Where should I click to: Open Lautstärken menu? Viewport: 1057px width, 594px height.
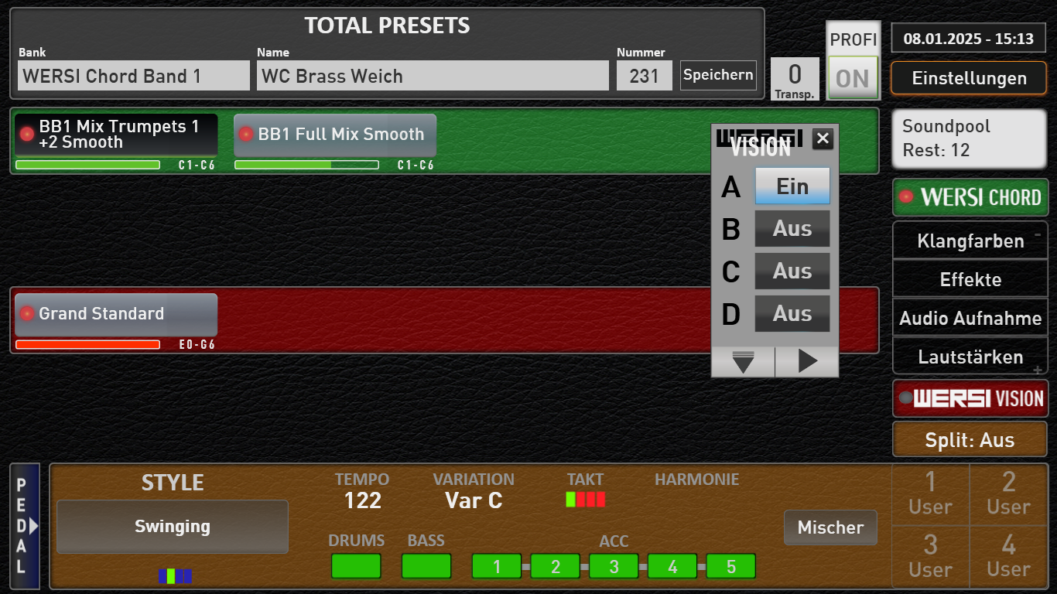970,357
